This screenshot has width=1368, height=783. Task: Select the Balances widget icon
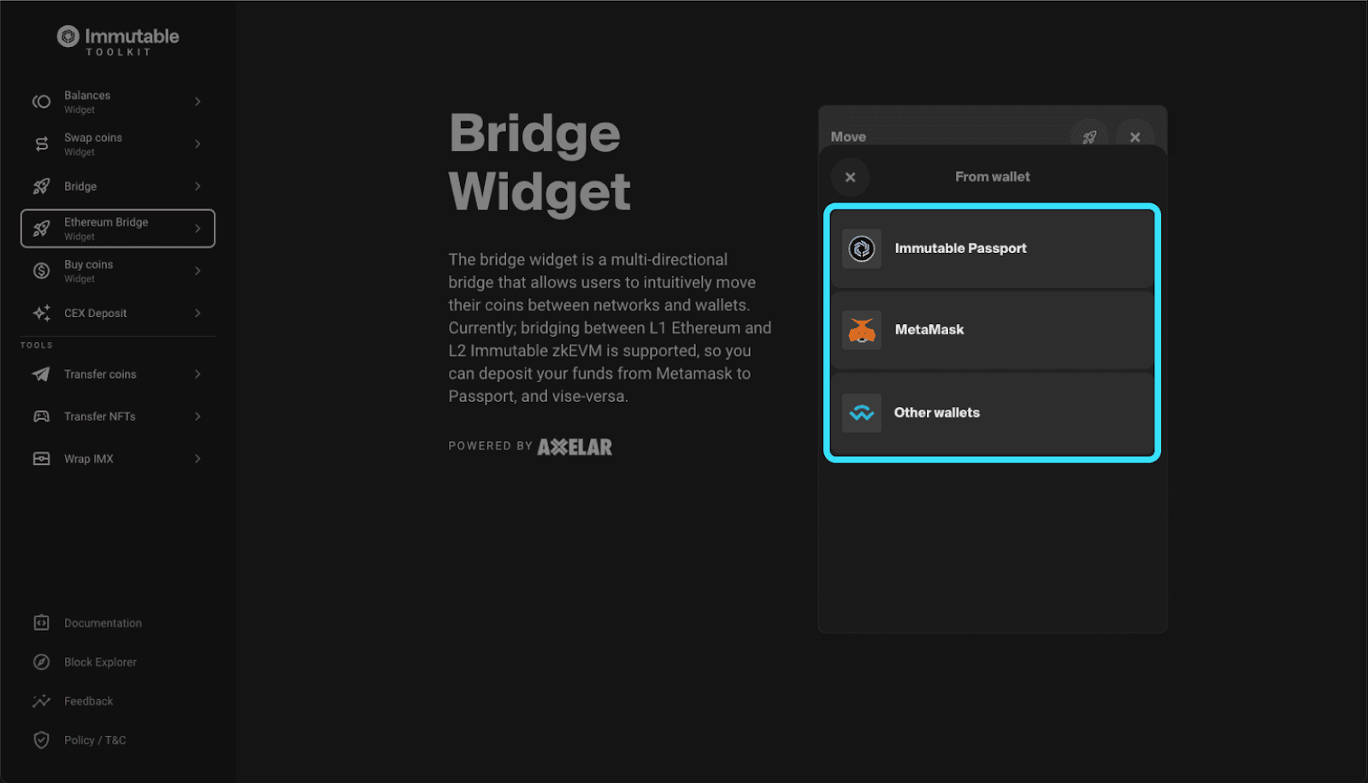click(40, 101)
